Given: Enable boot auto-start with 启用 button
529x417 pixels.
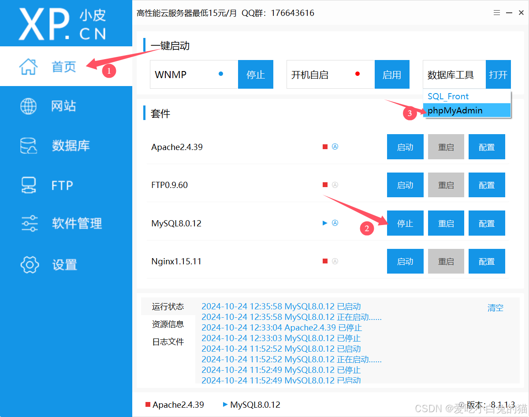Looking at the screenshot, I should coord(392,75).
